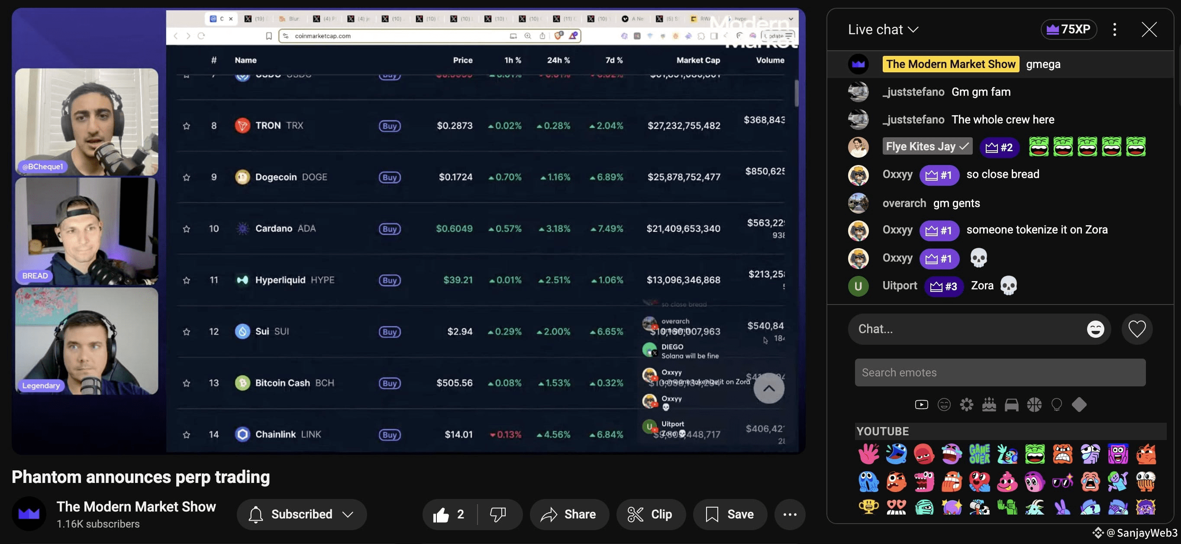
Task: Click the Clip scissors button
Action: tap(651, 514)
